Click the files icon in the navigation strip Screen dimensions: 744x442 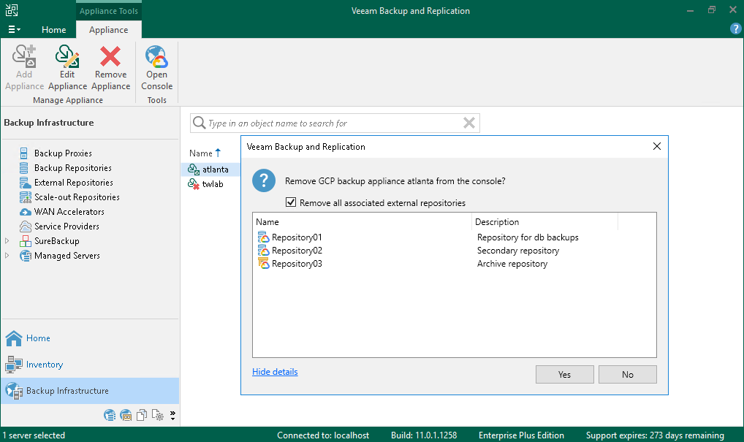141,416
